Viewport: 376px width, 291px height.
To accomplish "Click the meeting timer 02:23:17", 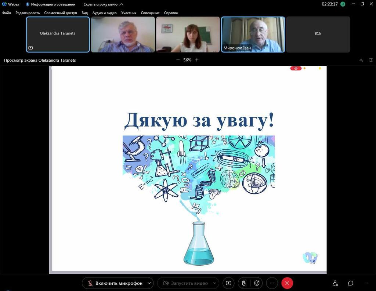I will (330, 4).
